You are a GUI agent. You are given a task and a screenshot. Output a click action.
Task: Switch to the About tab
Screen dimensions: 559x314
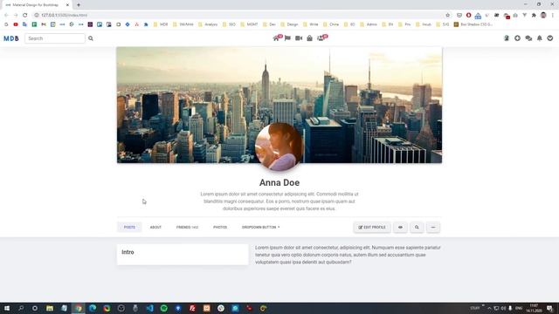pyautogui.click(x=155, y=227)
